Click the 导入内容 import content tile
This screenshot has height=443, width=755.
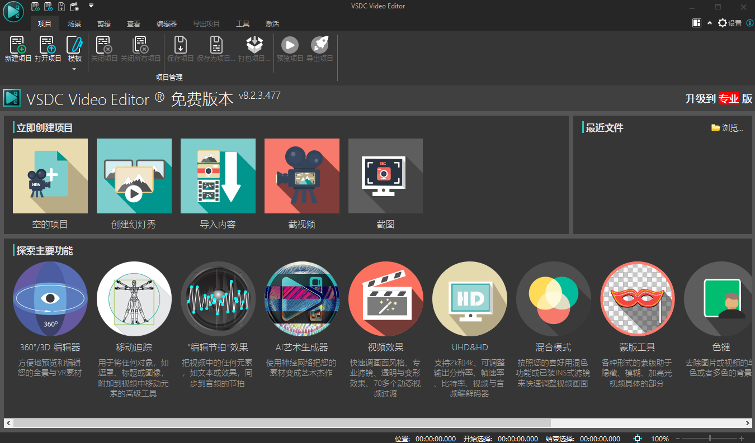coord(218,176)
